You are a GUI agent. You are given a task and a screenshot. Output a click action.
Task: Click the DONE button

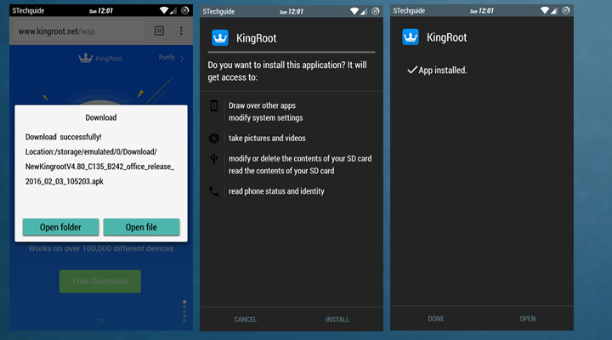tap(436, 319)
